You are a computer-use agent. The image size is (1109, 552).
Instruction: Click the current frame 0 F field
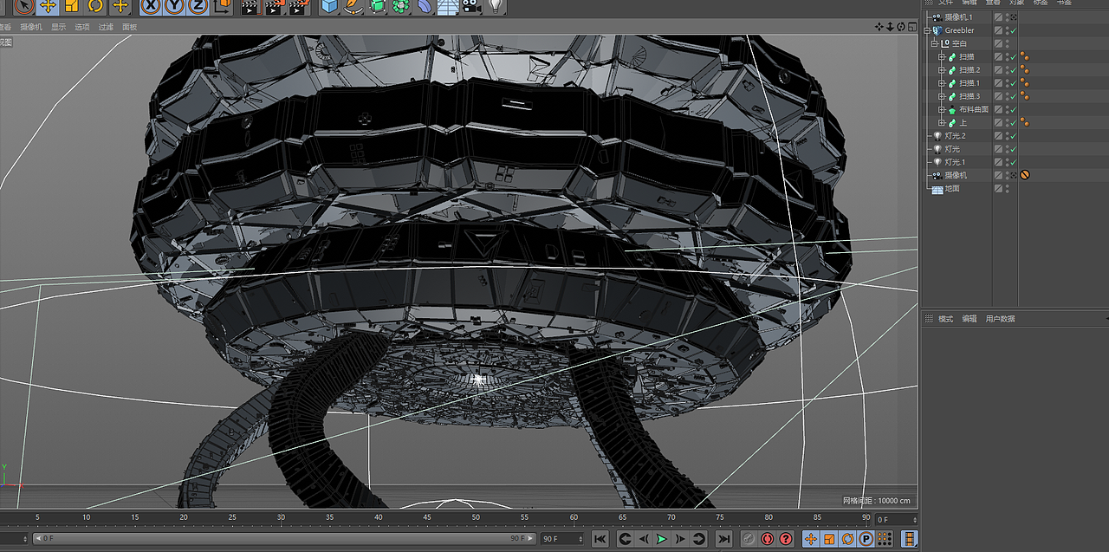[895, 520]
